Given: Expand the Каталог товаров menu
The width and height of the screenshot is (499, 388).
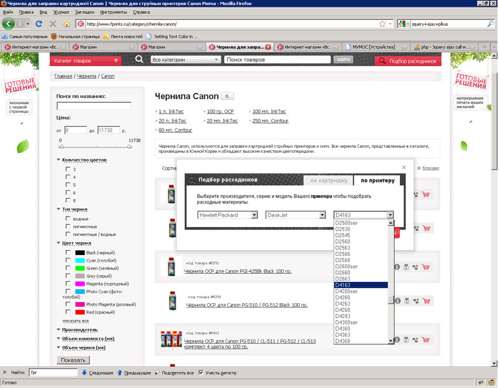Looking at the screenshot, I should [x=85, y=61].
